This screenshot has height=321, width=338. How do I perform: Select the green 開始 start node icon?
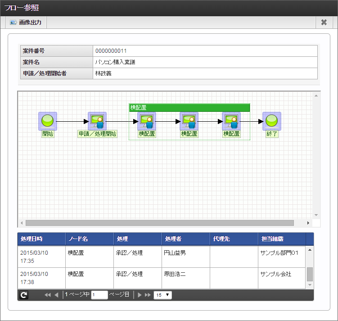pos(47,121)
